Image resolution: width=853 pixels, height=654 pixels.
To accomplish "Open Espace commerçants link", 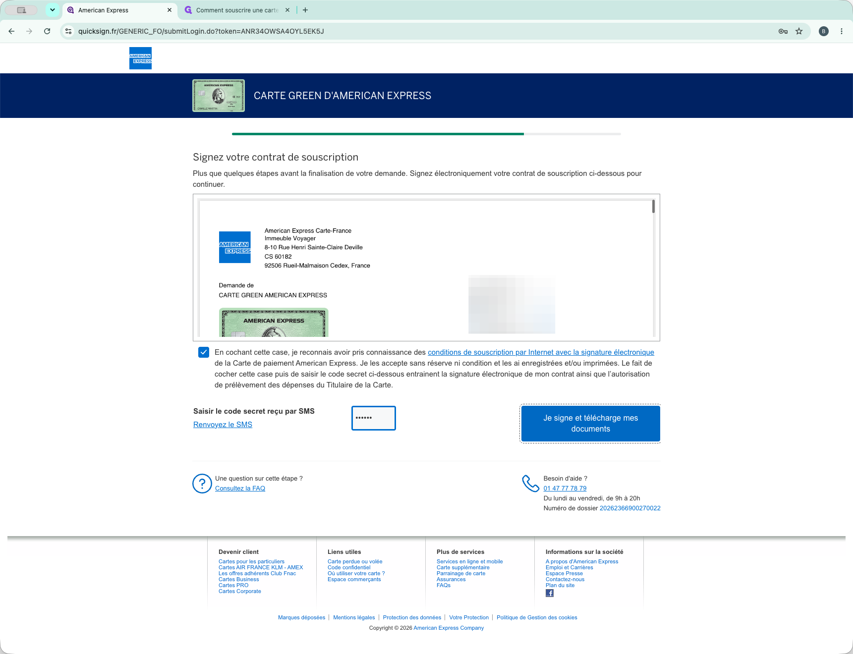I will (x=354, y=580).
